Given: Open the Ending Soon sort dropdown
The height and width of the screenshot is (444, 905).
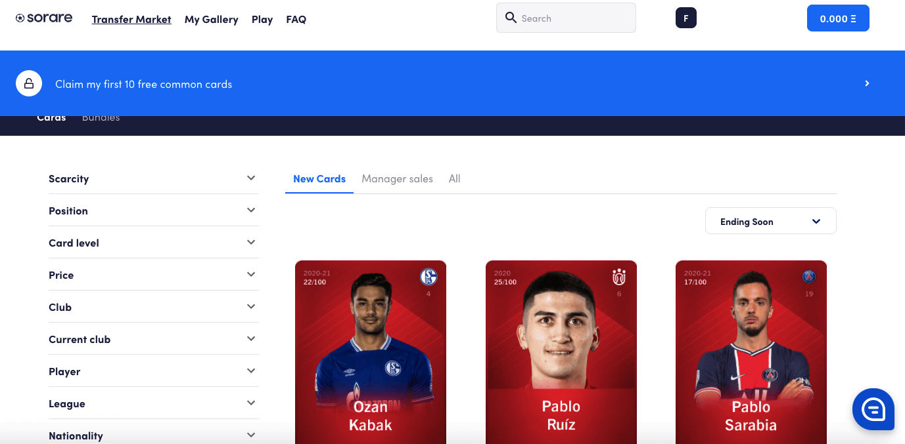Looking at the screenshot, I should click(770, 222).
